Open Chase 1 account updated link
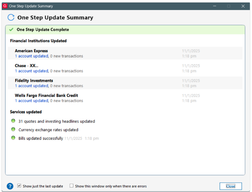This screenshot has height=192, width=252. (31, 71)
